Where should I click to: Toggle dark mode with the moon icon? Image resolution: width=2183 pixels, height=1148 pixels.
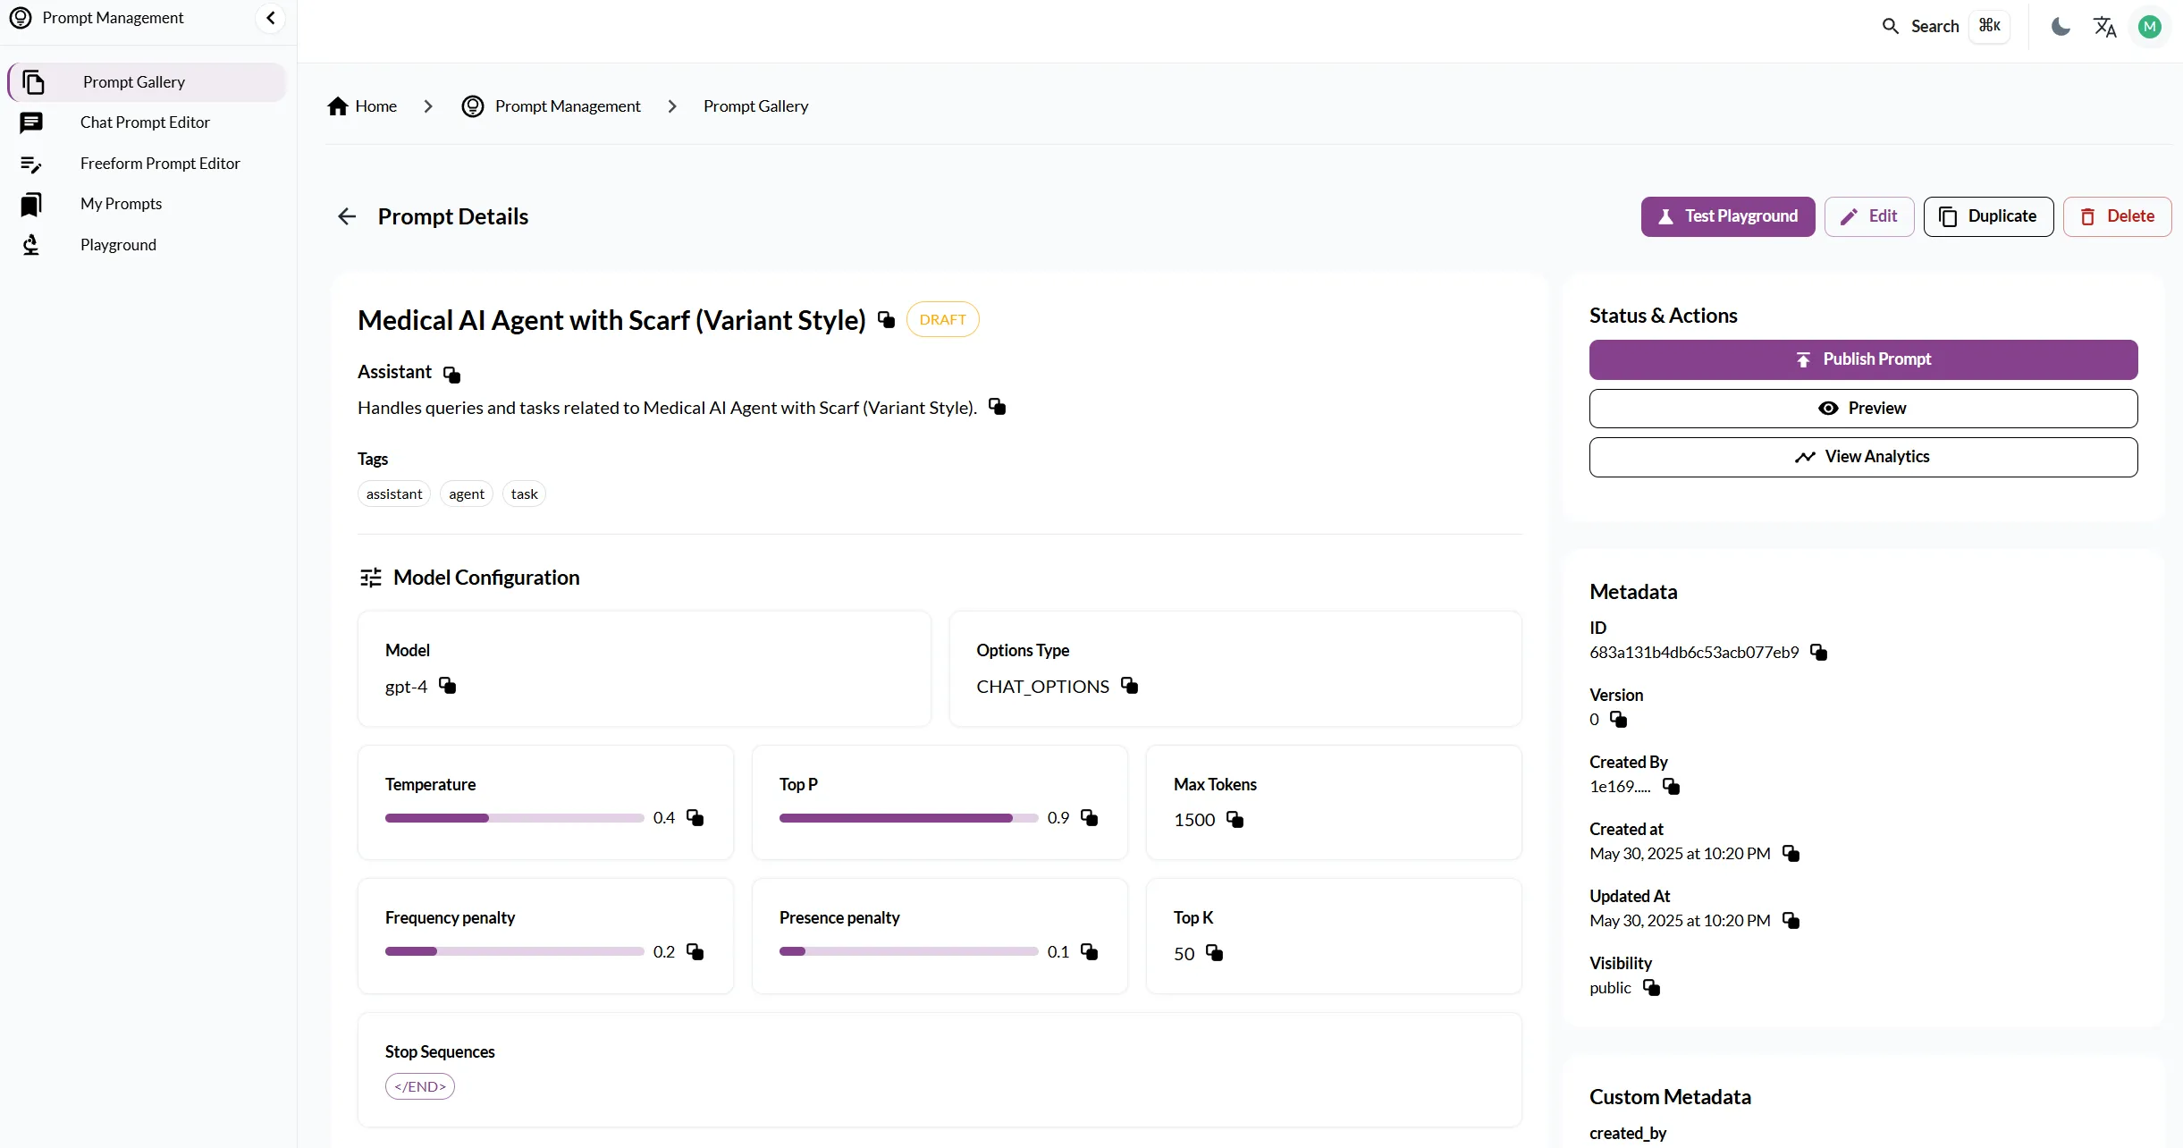pos(2061,27)
